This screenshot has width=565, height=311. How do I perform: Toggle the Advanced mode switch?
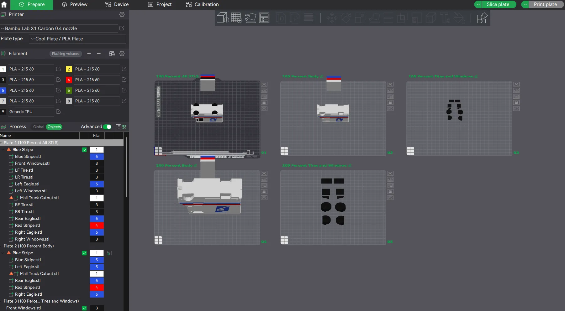(107, 127)
